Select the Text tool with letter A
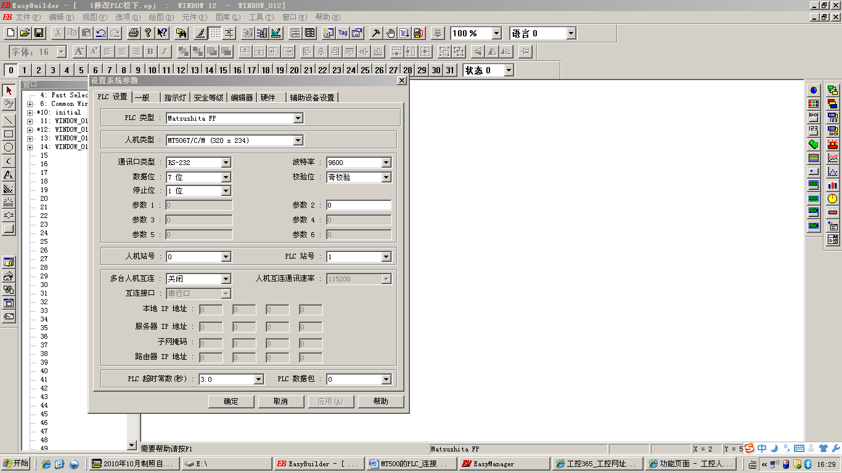Screen dimensions: 842x473 tap(9, 175)
